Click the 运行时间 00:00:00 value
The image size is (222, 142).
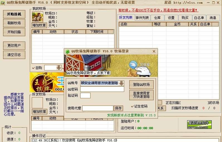point(145,128)
